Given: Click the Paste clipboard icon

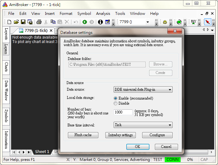Looking at the screenshot, I should [60, 22].
